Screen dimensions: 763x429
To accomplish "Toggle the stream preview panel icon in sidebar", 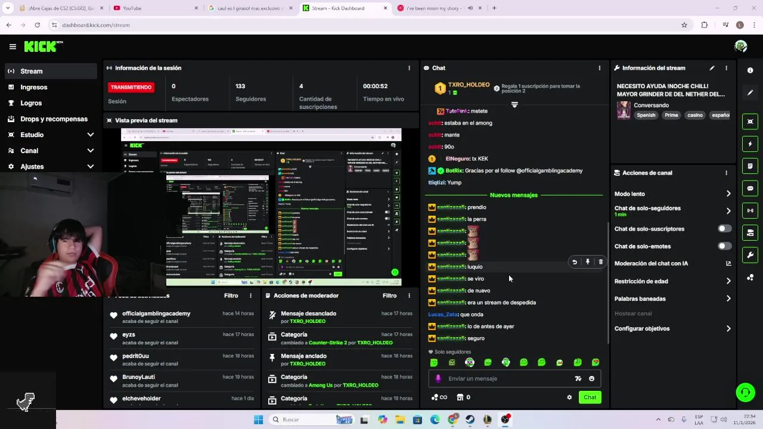I will (750, 122).
